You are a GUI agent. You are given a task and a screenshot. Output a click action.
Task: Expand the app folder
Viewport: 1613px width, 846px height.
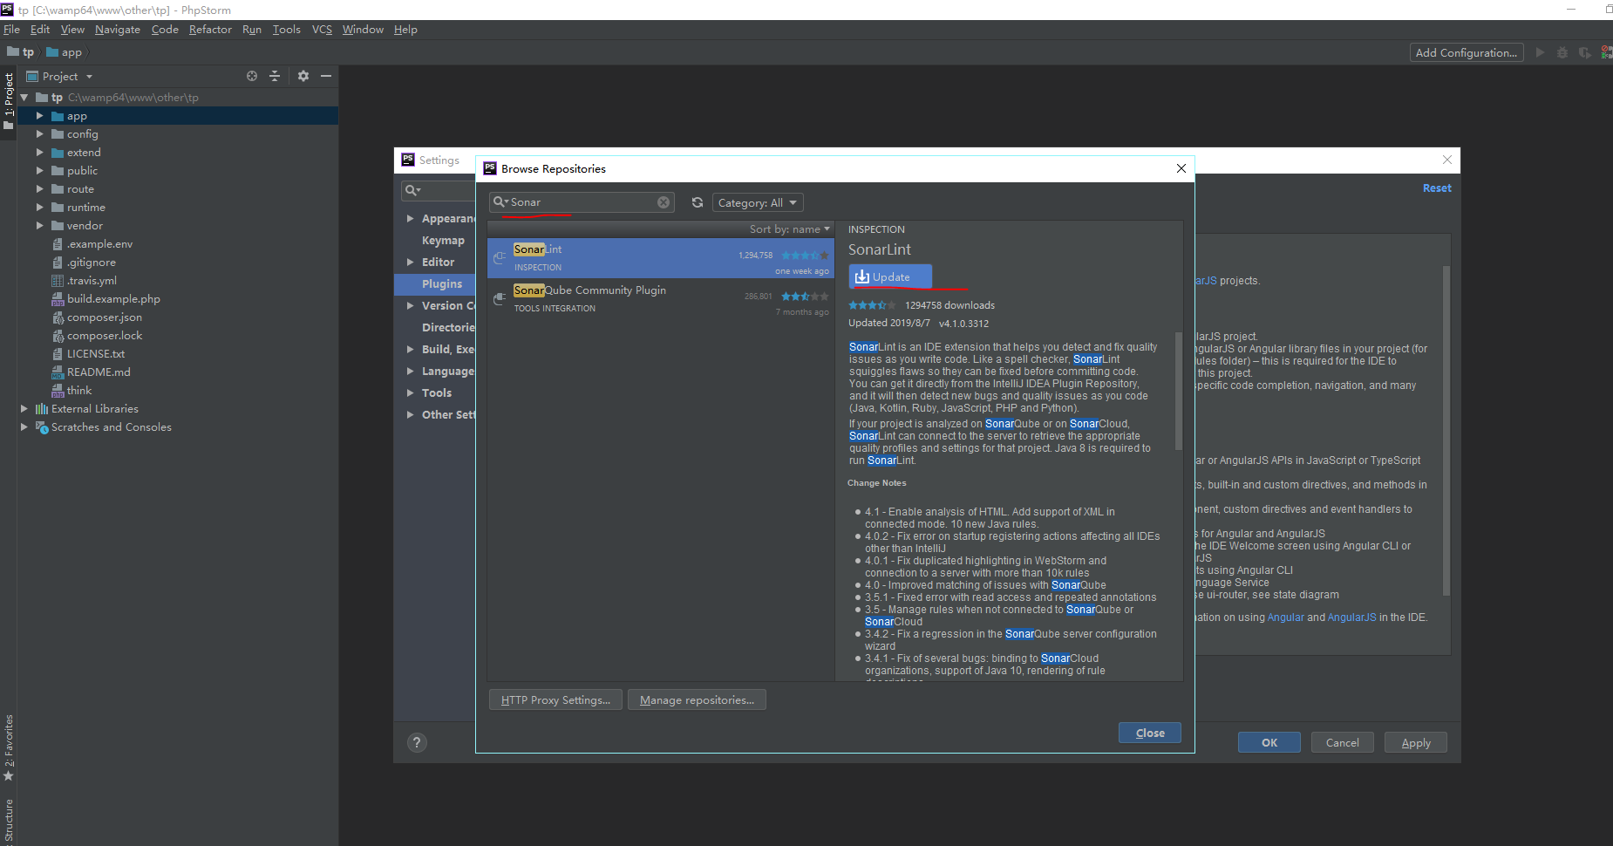(40, 116)
